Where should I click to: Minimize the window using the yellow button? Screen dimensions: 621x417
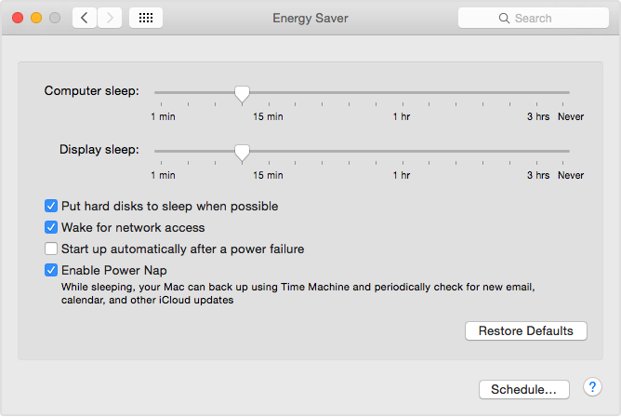pyautogui.click(x=36, y=18)
